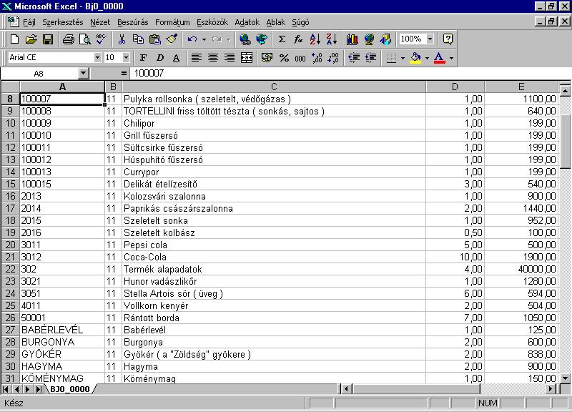Select the cell containing Coca-Cola
Image resolution: width=572 pixels, height=412 pixels.
click(274, 257)
